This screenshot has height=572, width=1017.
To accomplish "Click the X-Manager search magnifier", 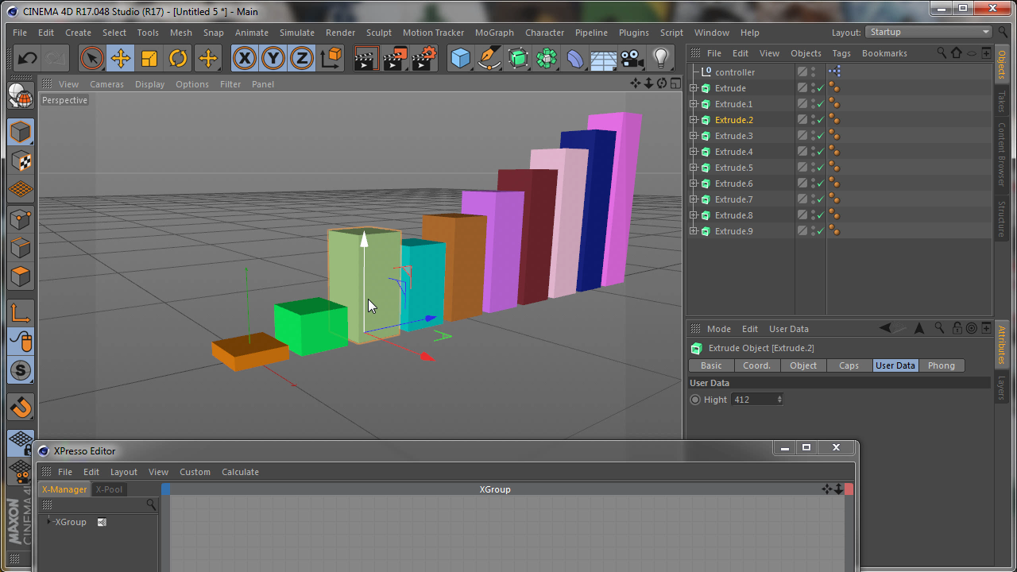I will click(x=151, y=504).
